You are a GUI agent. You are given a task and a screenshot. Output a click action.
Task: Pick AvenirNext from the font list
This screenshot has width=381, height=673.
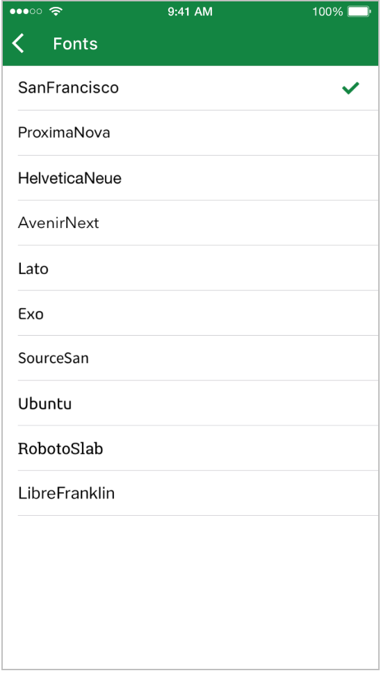pyautogui.click(x=190, y=222)
